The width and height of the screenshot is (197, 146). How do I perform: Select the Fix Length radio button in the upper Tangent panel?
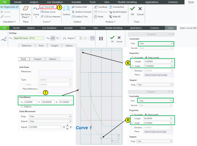point(132,57)
